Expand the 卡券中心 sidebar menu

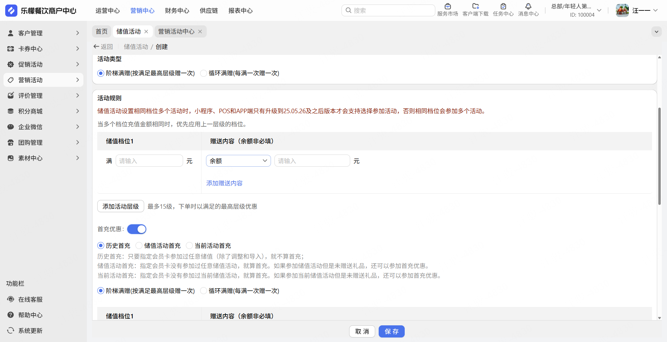(x=43, y=49)
